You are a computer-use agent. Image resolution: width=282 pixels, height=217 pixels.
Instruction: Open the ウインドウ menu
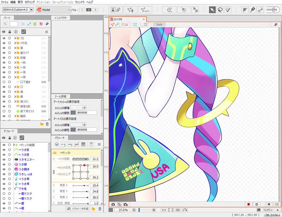coord(80,2)
